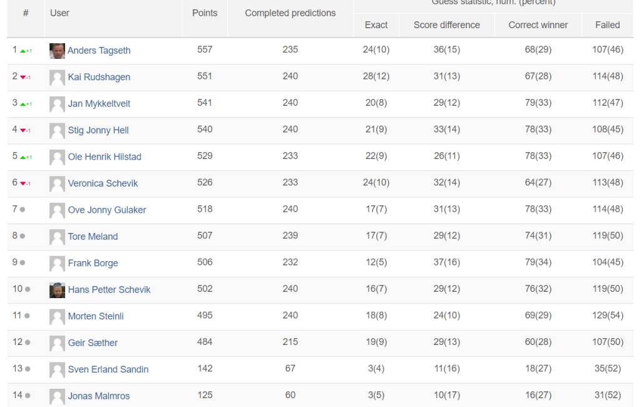Image resolution: width=641 pixels, height=407 pixels.
Task: Click Anders Tagseth's profile photo
Action: [57, 51]
